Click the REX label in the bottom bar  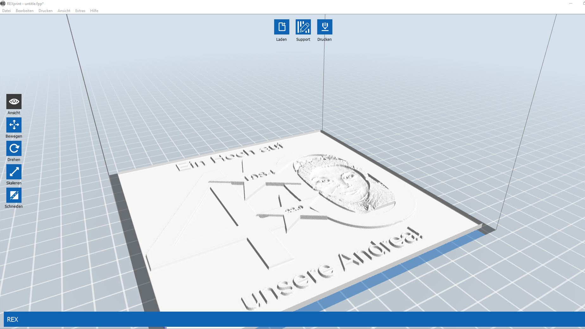click(13, 320)
